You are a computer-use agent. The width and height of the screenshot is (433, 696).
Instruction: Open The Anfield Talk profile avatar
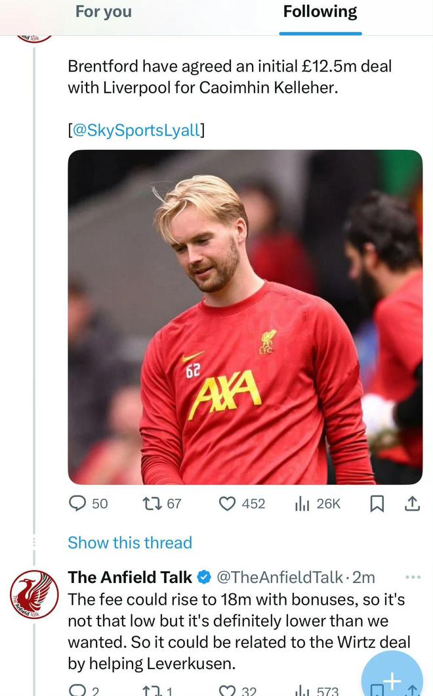tap(34, 594)
